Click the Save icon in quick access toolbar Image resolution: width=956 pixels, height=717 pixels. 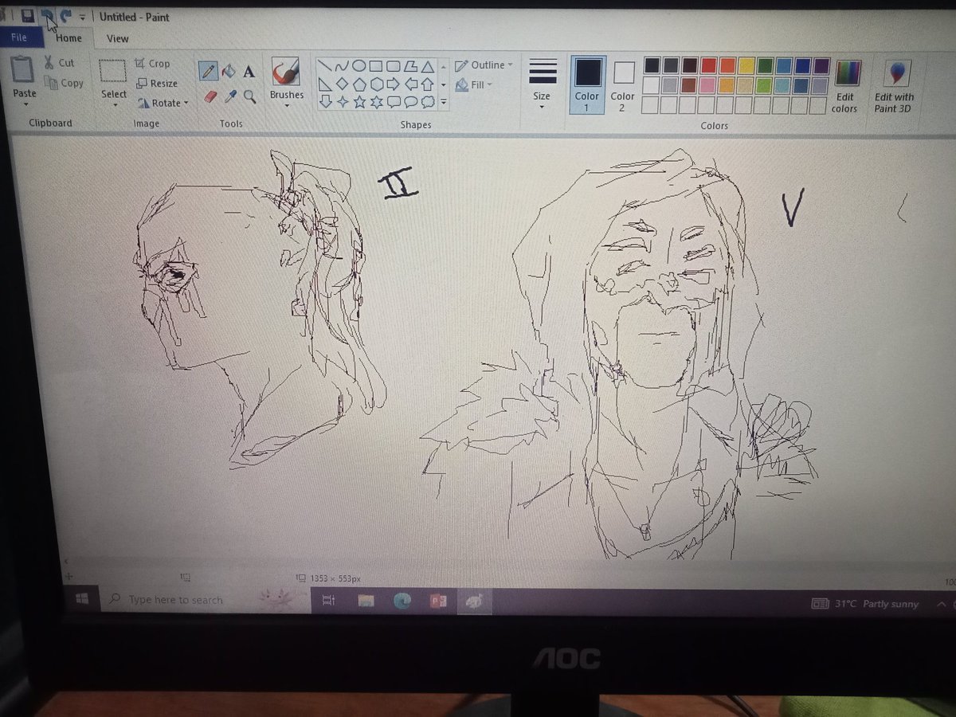tap(27, 16)
